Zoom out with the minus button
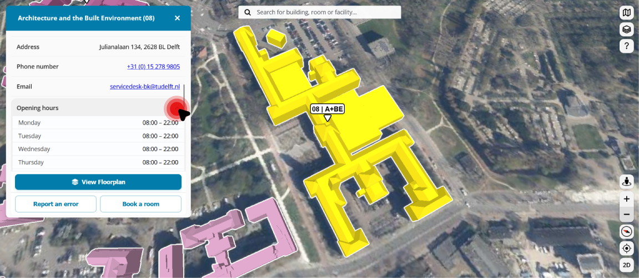 click(626, 214)
